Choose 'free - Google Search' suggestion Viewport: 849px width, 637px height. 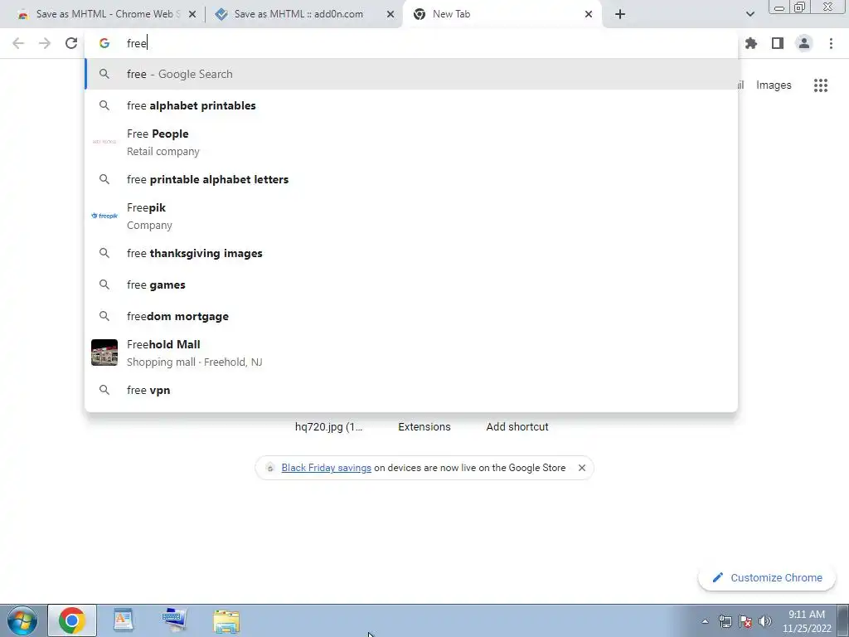click(411, 74)
